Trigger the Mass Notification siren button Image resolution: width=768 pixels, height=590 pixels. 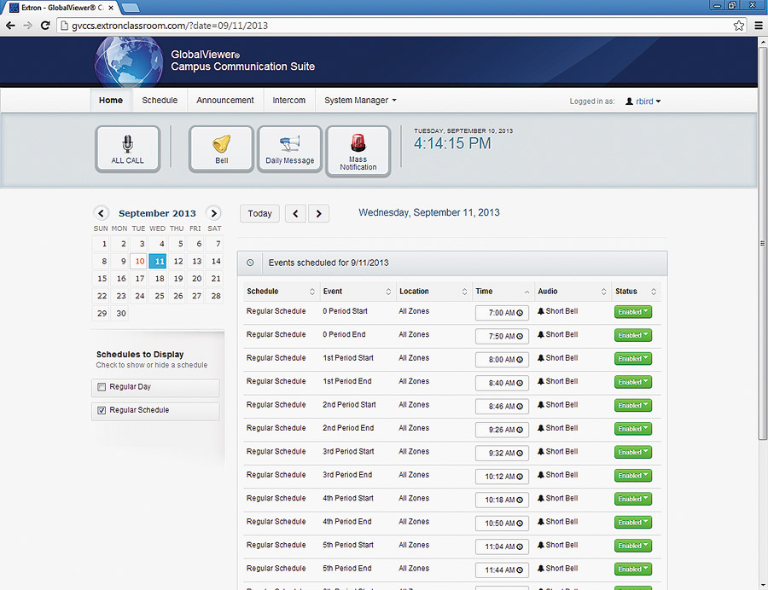pos(358,151)
